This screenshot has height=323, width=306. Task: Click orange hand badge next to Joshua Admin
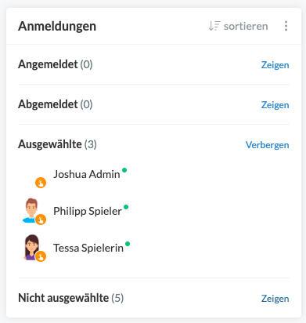click(x=41, y=183)
